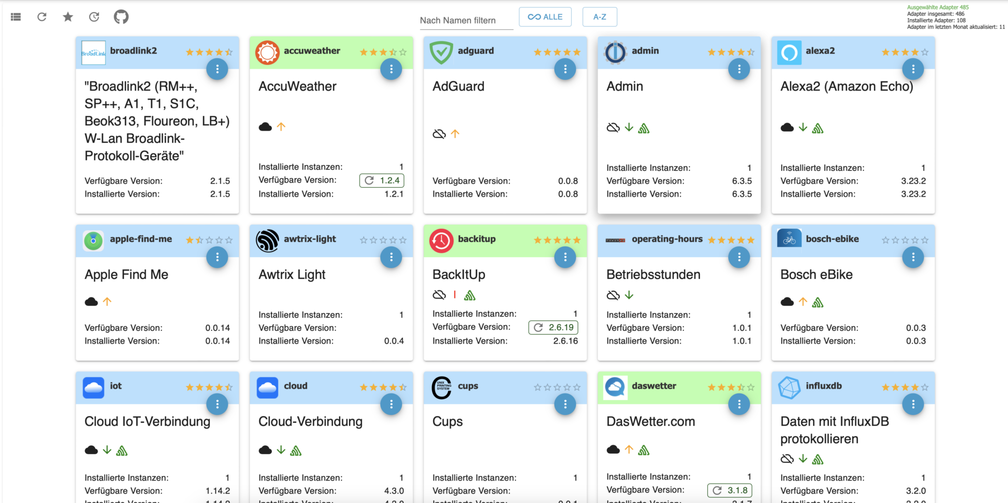Click the green signal icon on Bosch eBike card
The width and height of the screenshot is (1008, 503).
click(818, 302)
